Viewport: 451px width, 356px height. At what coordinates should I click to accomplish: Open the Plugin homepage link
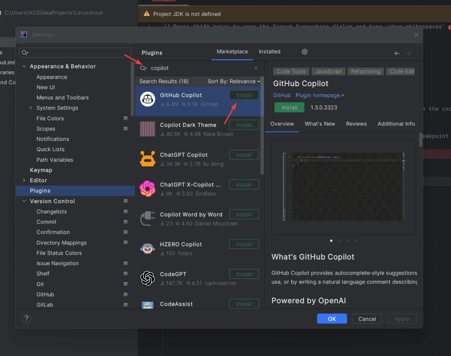click(317, 95)
